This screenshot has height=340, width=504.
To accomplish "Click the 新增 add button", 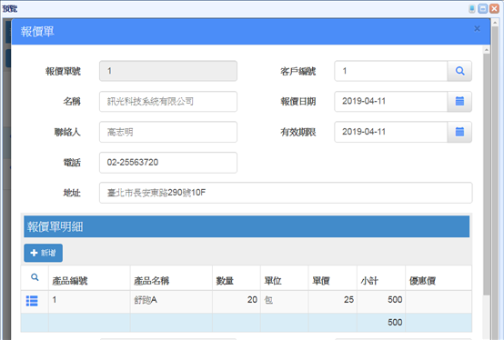I will pos(43,253).
